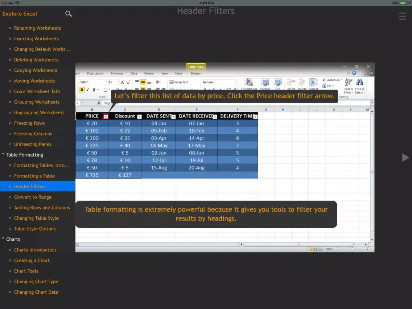The image size is (412, 309).
Task: Click cell showing € 225
Action: tap(92, 145)
